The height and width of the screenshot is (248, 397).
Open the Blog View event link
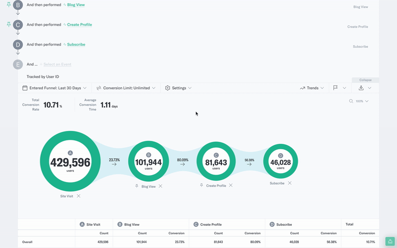pyautogui.click(x=76, y=5)
